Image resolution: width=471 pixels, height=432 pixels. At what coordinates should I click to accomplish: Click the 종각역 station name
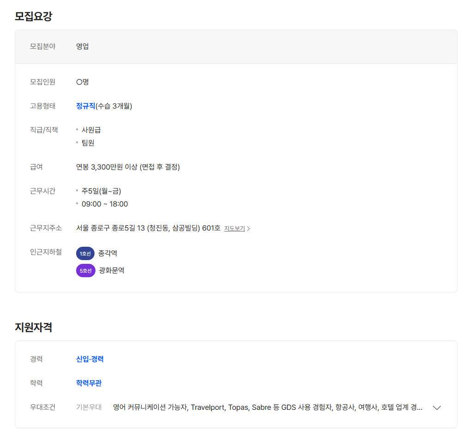coord(107,253)
